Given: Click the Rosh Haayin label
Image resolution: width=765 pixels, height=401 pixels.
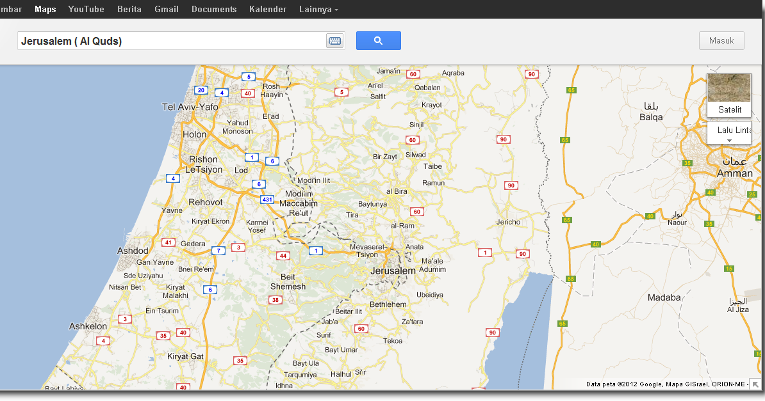Looking at the screenshot, I should tap(272, 91).
